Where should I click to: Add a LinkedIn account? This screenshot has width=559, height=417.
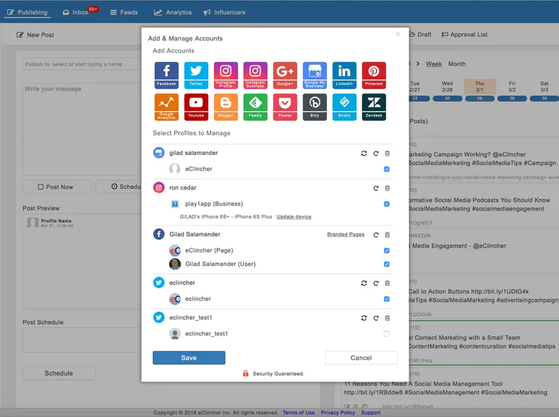pos(344,75)
